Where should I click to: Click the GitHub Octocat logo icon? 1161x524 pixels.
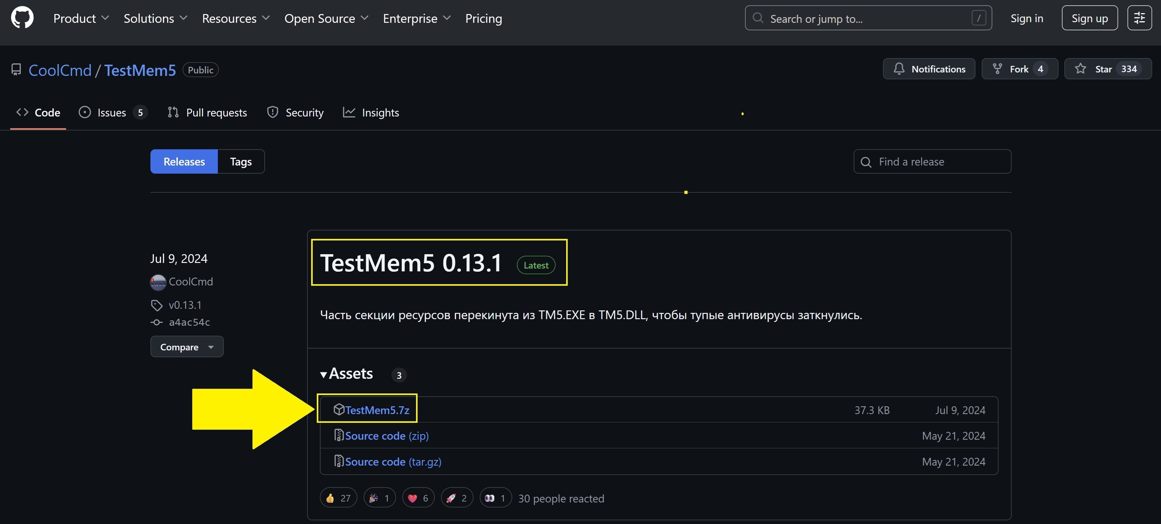(22, 18)
